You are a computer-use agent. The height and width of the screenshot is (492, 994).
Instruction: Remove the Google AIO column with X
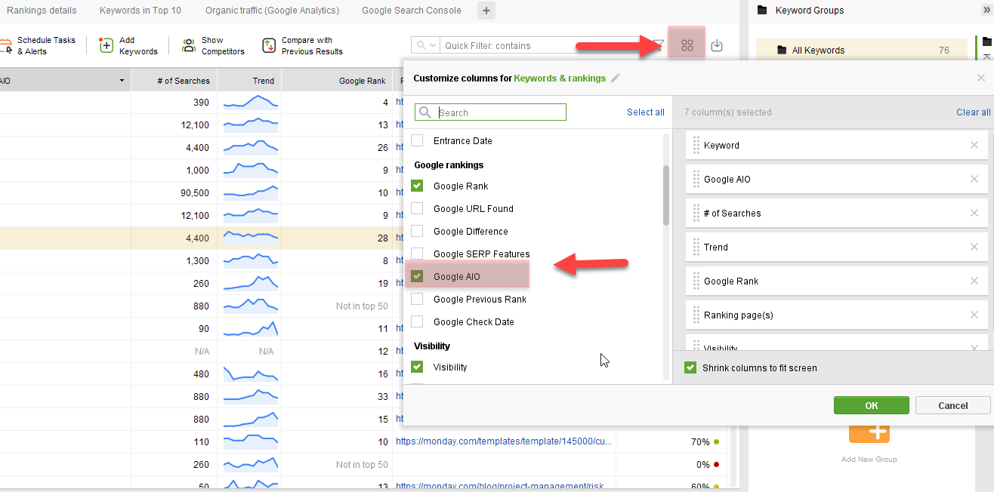[x=974, y=179]
